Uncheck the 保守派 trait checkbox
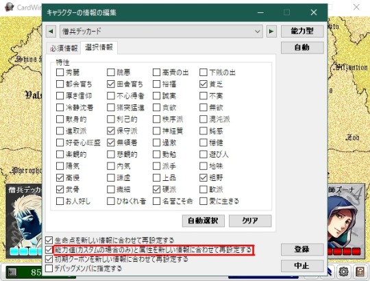Screen dimensions: 370x281 [x=111, y=131]
